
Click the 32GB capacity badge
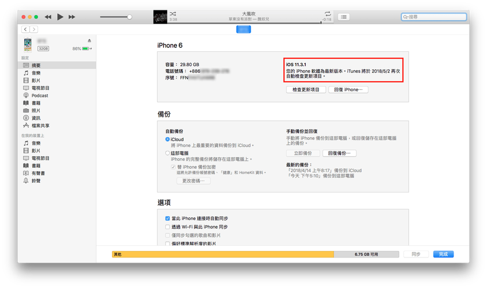(43, 48)
